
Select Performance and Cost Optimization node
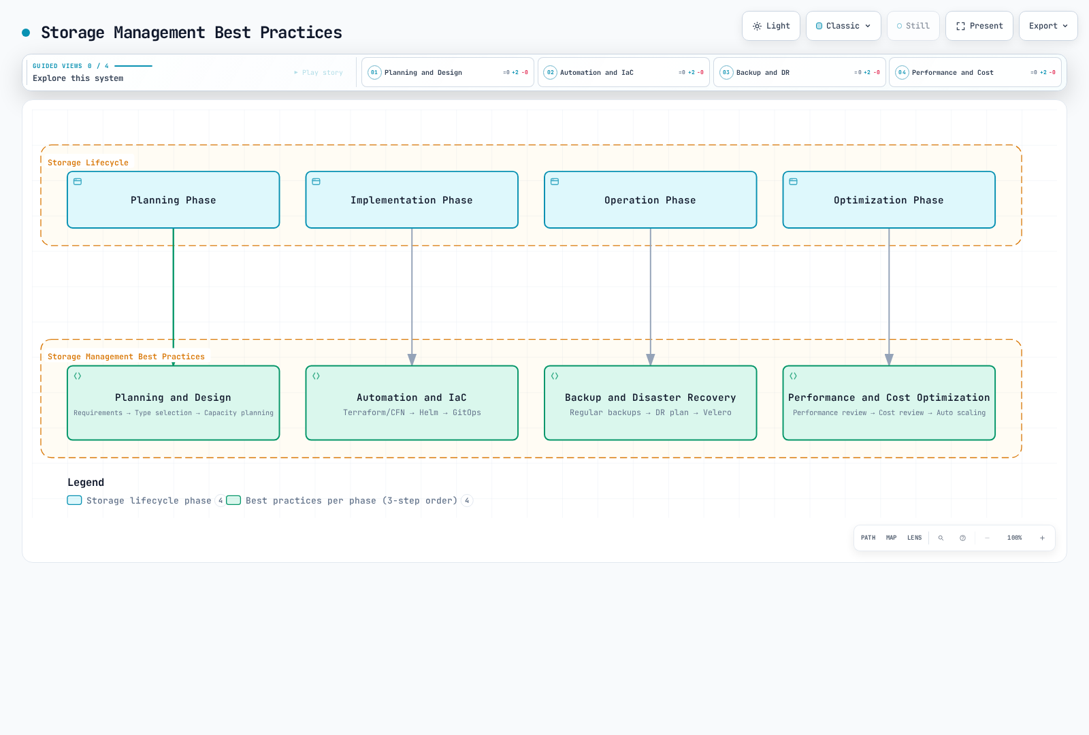(889, 403)
